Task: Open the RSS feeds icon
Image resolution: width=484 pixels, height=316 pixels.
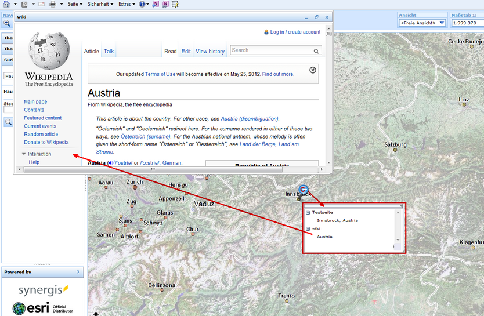Action: [x=24, y=4]
